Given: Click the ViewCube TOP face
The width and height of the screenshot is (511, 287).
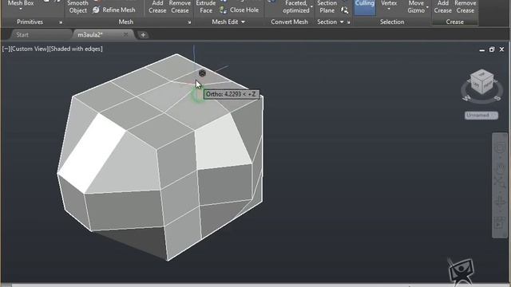Looking at the screenshot, I should point(481,74).
